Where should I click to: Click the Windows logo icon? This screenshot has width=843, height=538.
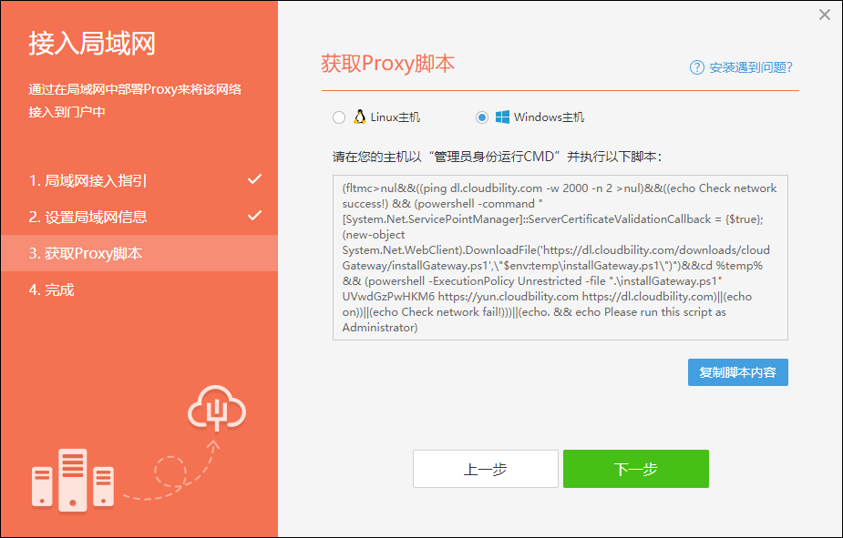tap(502, 117)
